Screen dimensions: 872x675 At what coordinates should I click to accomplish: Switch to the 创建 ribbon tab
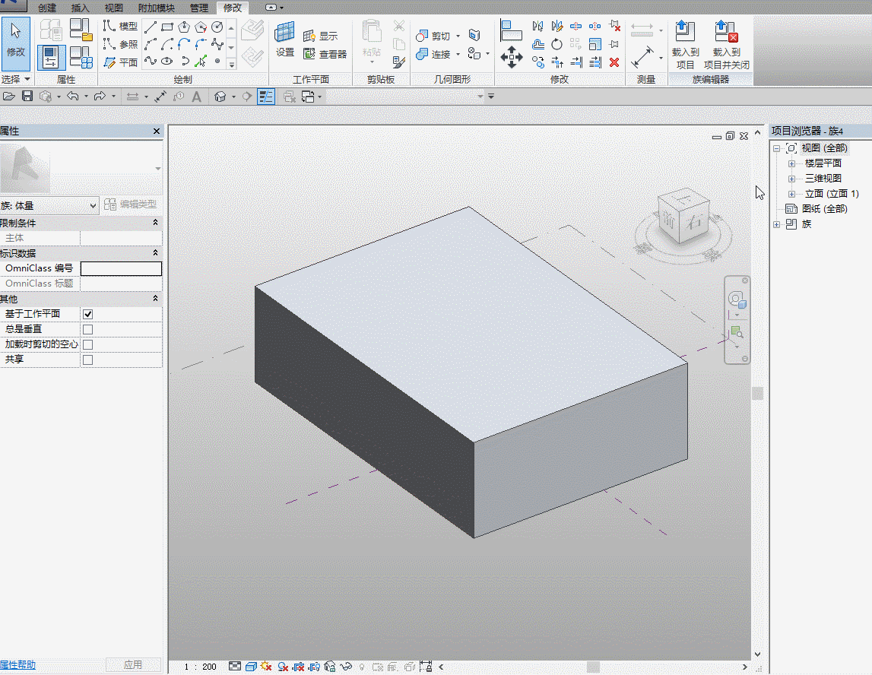(x=46, y=8)
